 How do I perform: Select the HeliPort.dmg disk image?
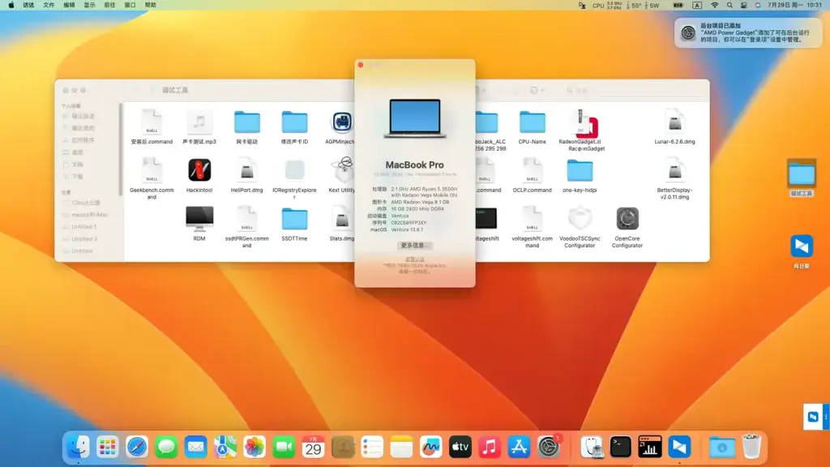[246, 170]
